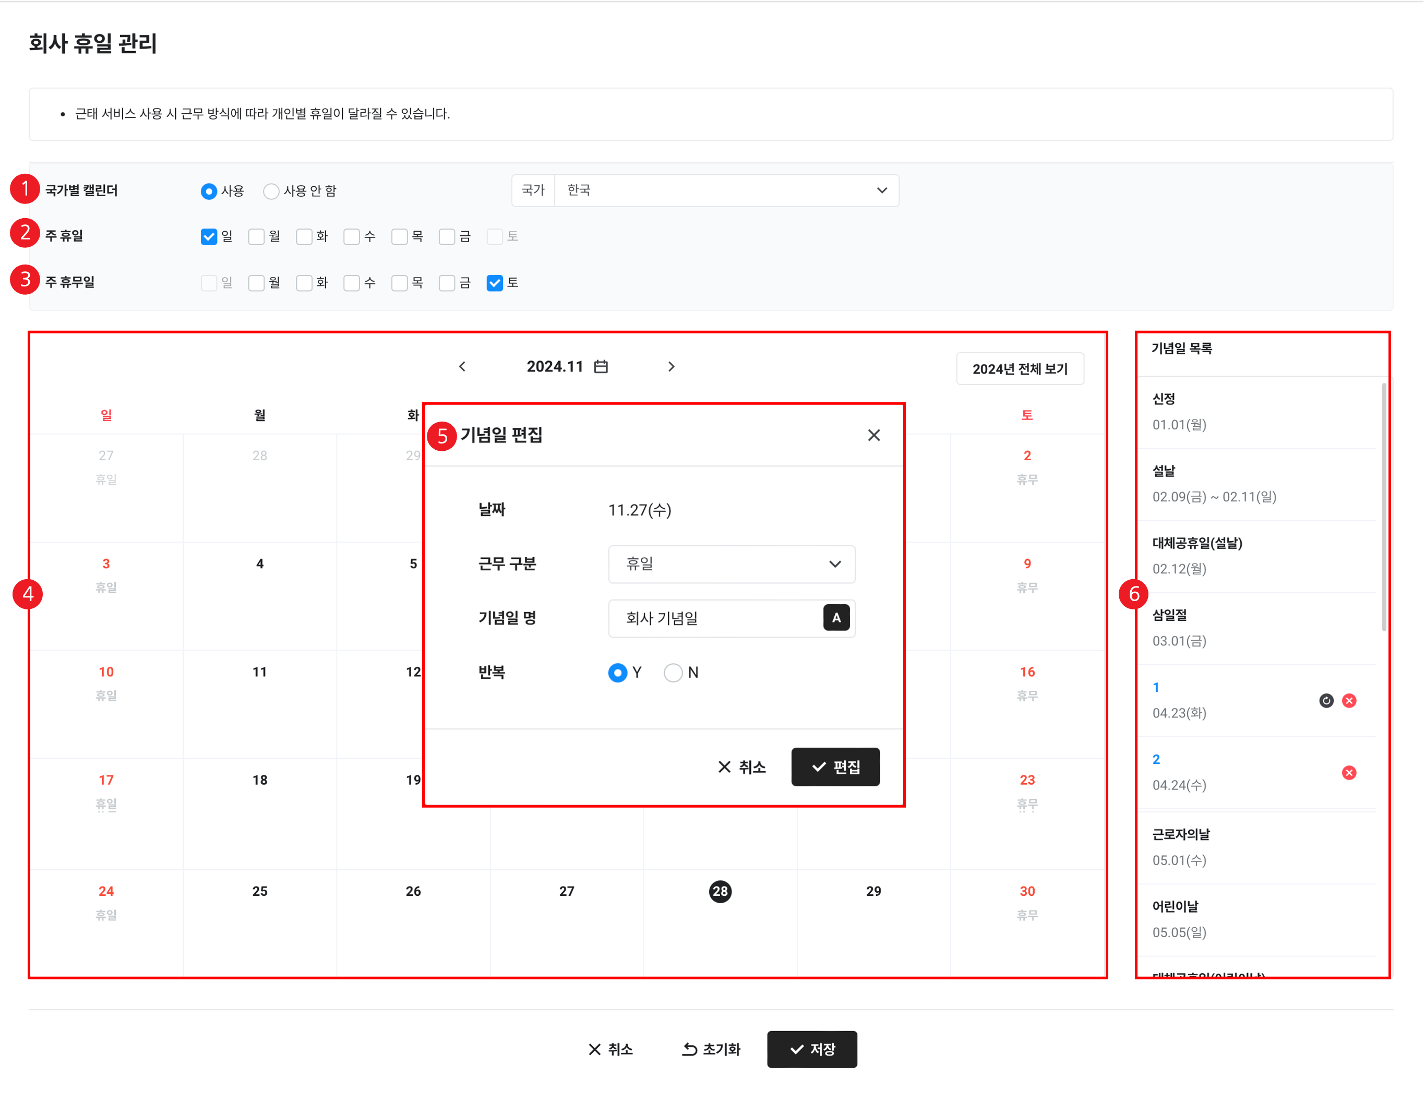Uncheck 토 in the 주 휴무일 row
Viewport: 1425px width, 1102px height.
pyautogui.click(x=495, y=283)
